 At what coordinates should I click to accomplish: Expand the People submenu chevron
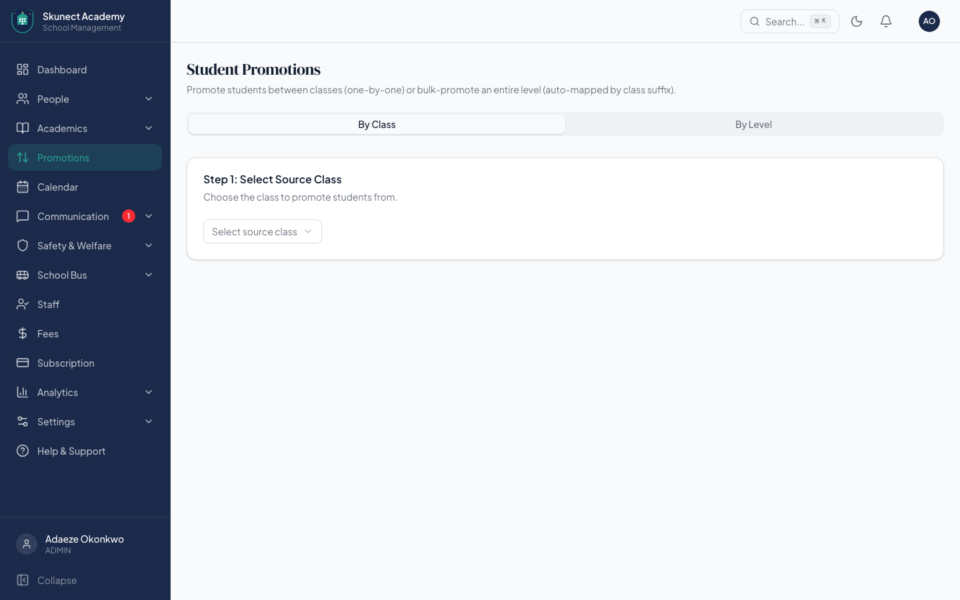[149, 99]
